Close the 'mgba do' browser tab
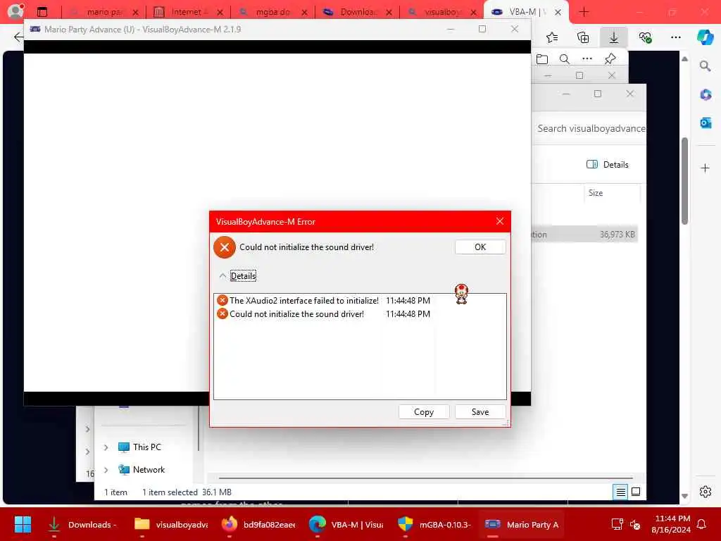This screenshot has height=541, width=721. [x=304, y=13]
